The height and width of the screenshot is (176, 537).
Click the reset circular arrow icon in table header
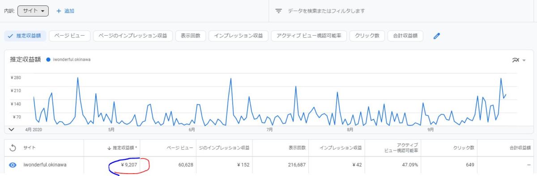(13, 147)
